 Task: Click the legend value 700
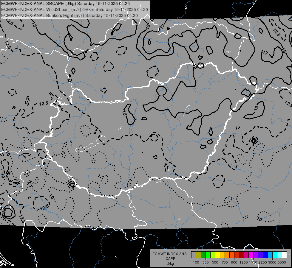(x=225, y=262)
